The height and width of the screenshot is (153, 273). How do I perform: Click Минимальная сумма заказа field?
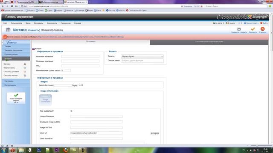66,71
